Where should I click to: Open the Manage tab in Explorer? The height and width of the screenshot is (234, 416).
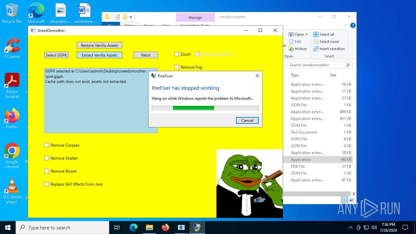tap(195, 18)
